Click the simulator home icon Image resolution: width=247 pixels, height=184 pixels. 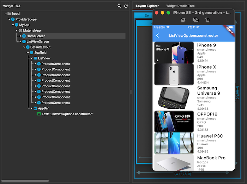(183, 20)
